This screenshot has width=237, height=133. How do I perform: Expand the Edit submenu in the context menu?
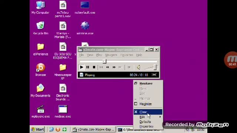(148, 117)
